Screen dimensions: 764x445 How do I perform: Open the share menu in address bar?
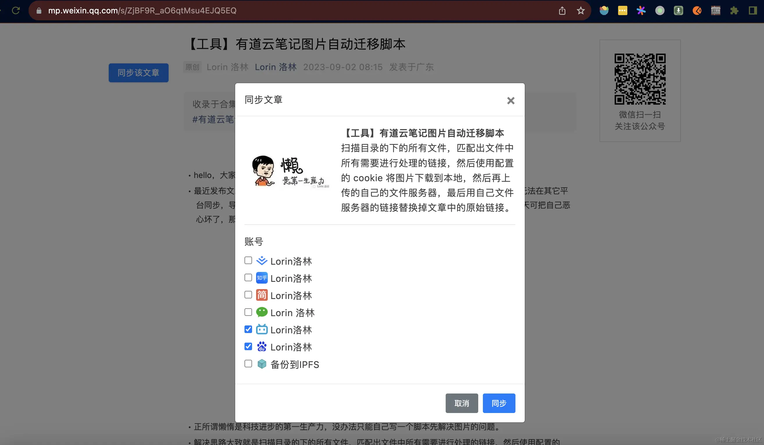pyautogui.click(x=562, y=11)
